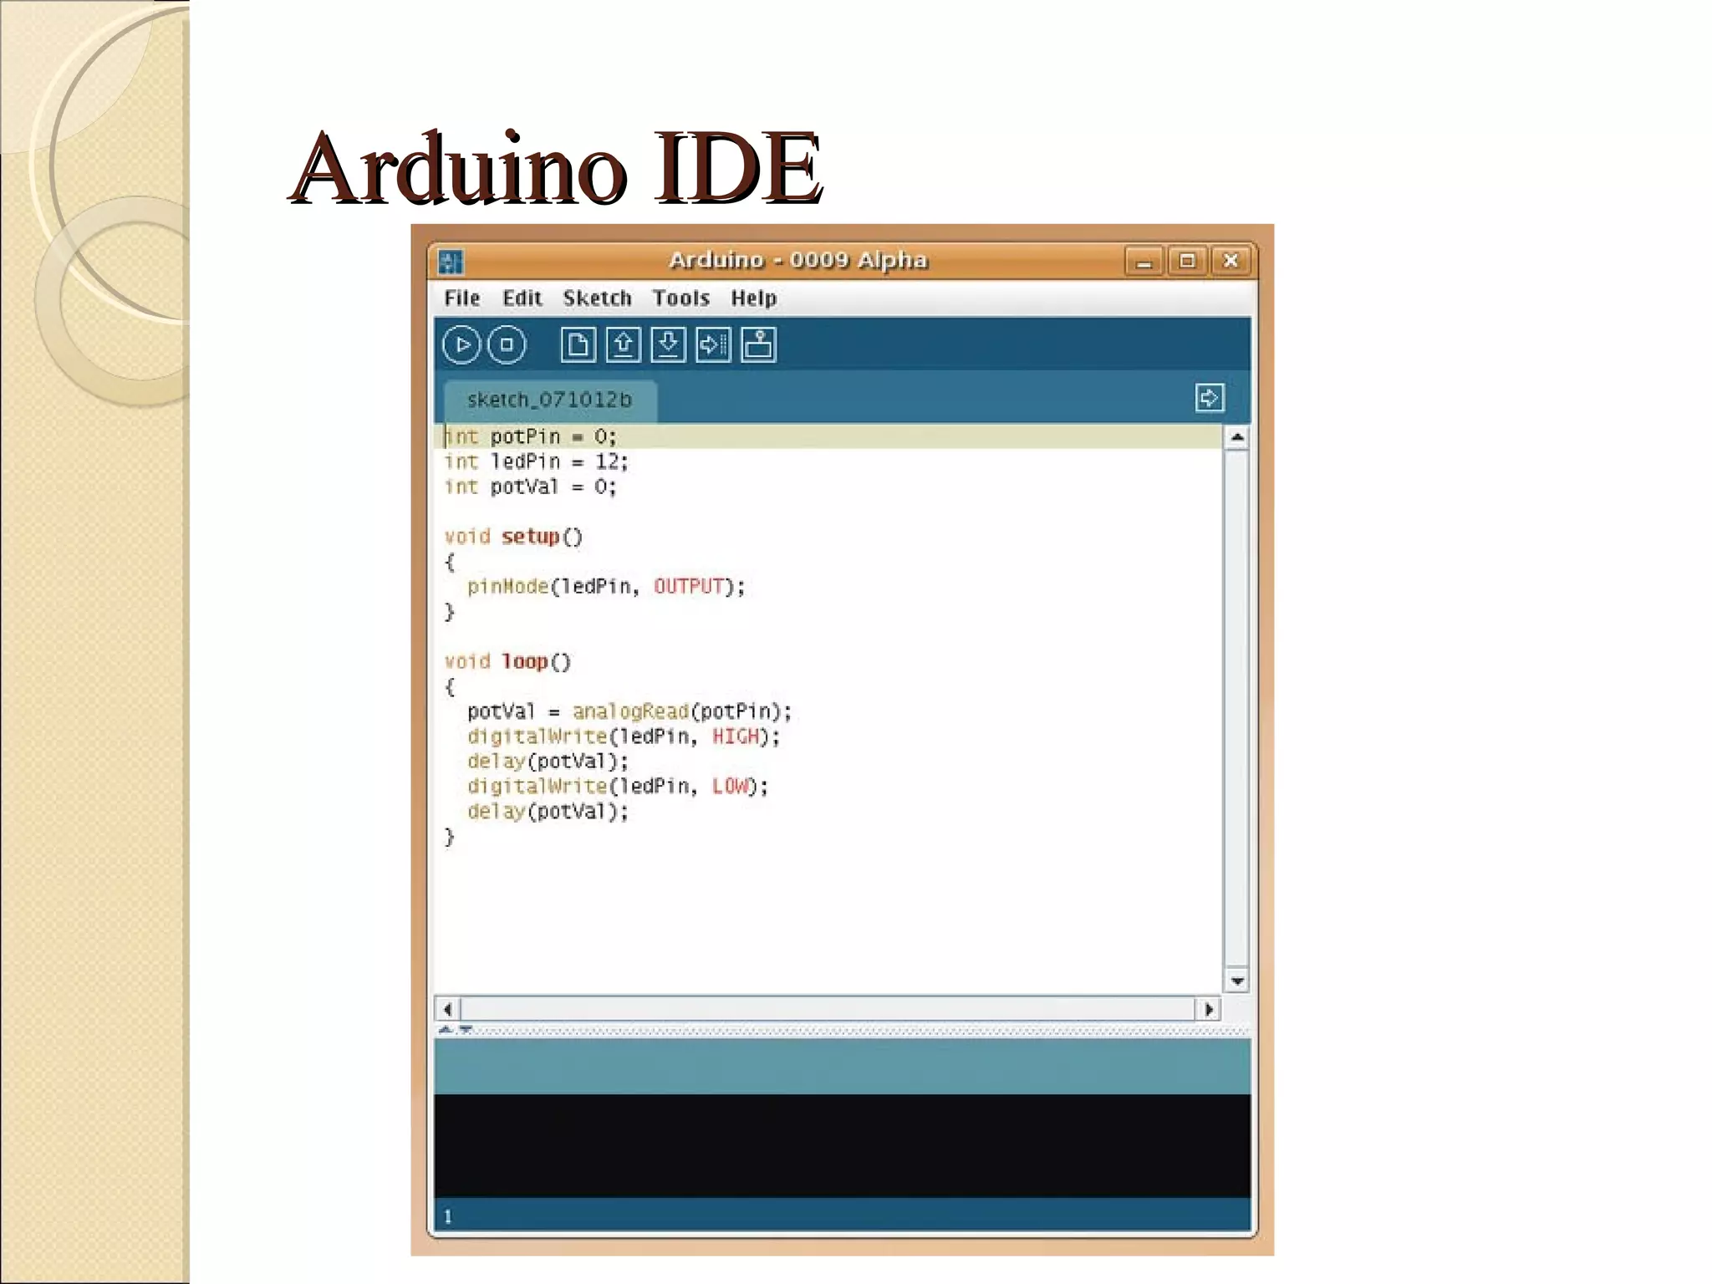Click the vertical scrollbar down arrow

click(1237, 980)
